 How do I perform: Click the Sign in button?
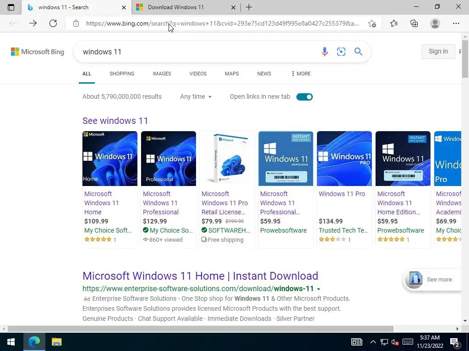(x=438, y=51)
